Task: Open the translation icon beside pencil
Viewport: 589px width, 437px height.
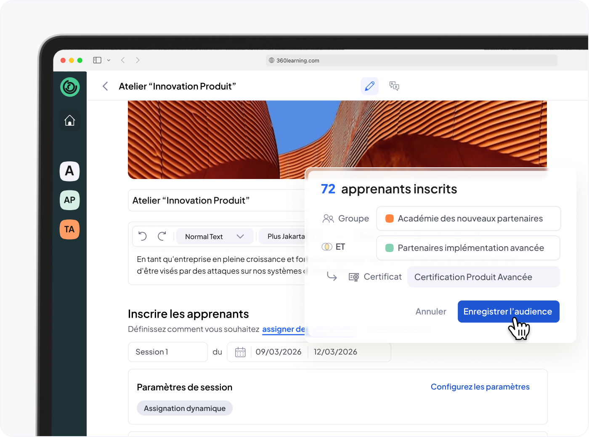Action: click(x=394, y=86)
